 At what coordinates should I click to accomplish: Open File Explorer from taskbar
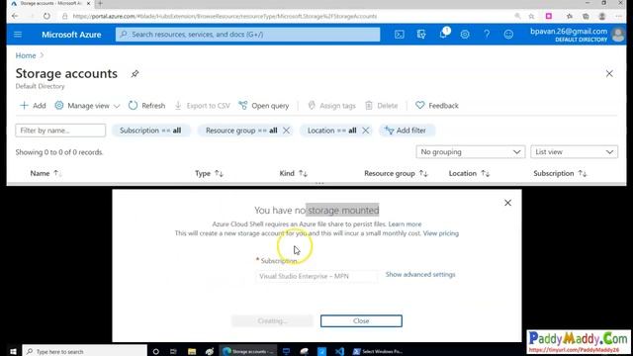click(192, 351)
